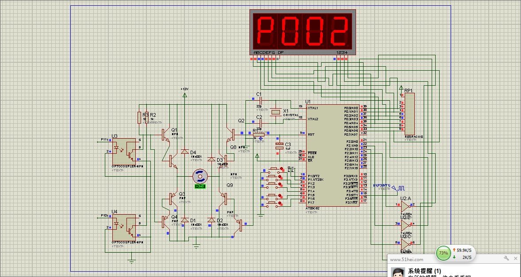Viewport: 521px width, 277px height.
Task: Select capacitor C1
Action: 260,100
